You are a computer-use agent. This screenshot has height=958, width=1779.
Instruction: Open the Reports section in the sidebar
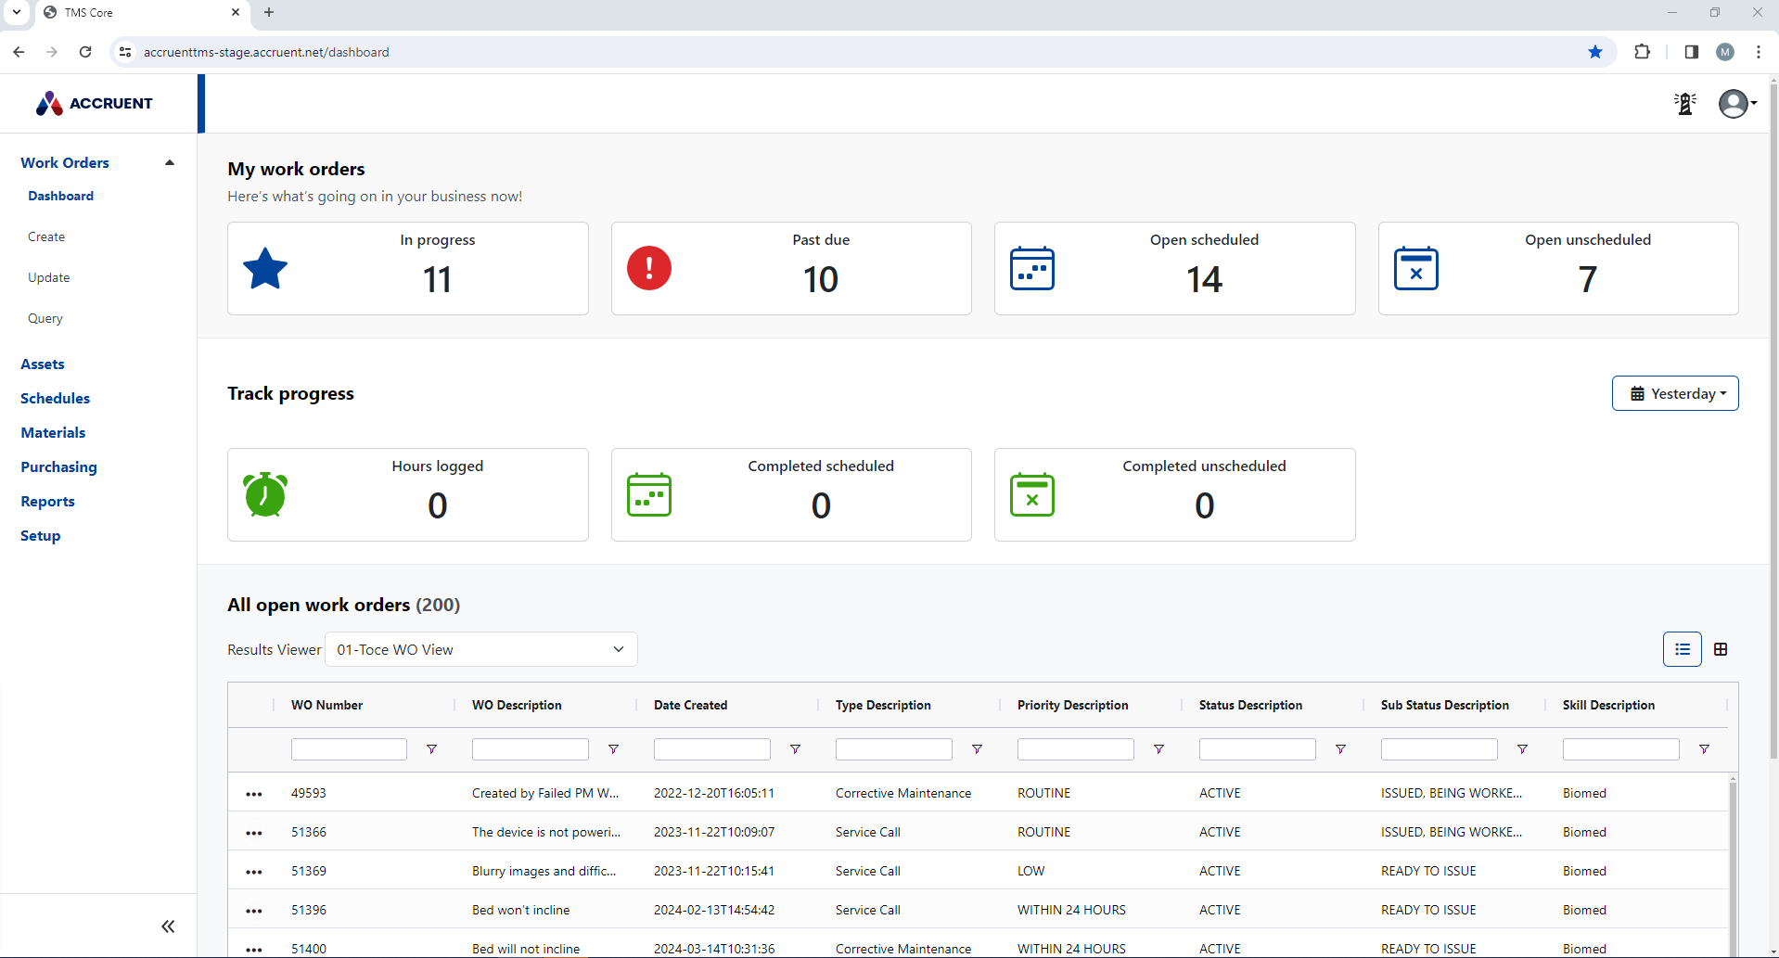[x=47, y=501]
